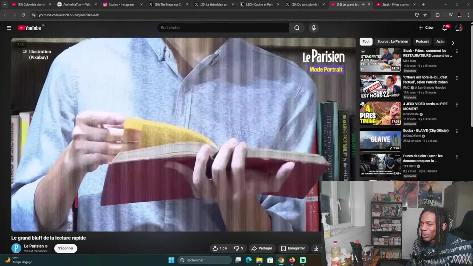Viewport: 473px width, 266px height.
Task: Save video with Enregistrer button
Action: 293,248
